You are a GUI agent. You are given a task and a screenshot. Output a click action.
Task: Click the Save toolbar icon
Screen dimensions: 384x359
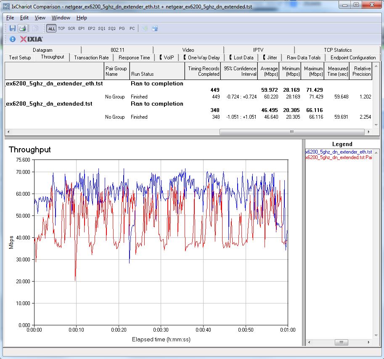pyautogui.click(x=13, y=28)
